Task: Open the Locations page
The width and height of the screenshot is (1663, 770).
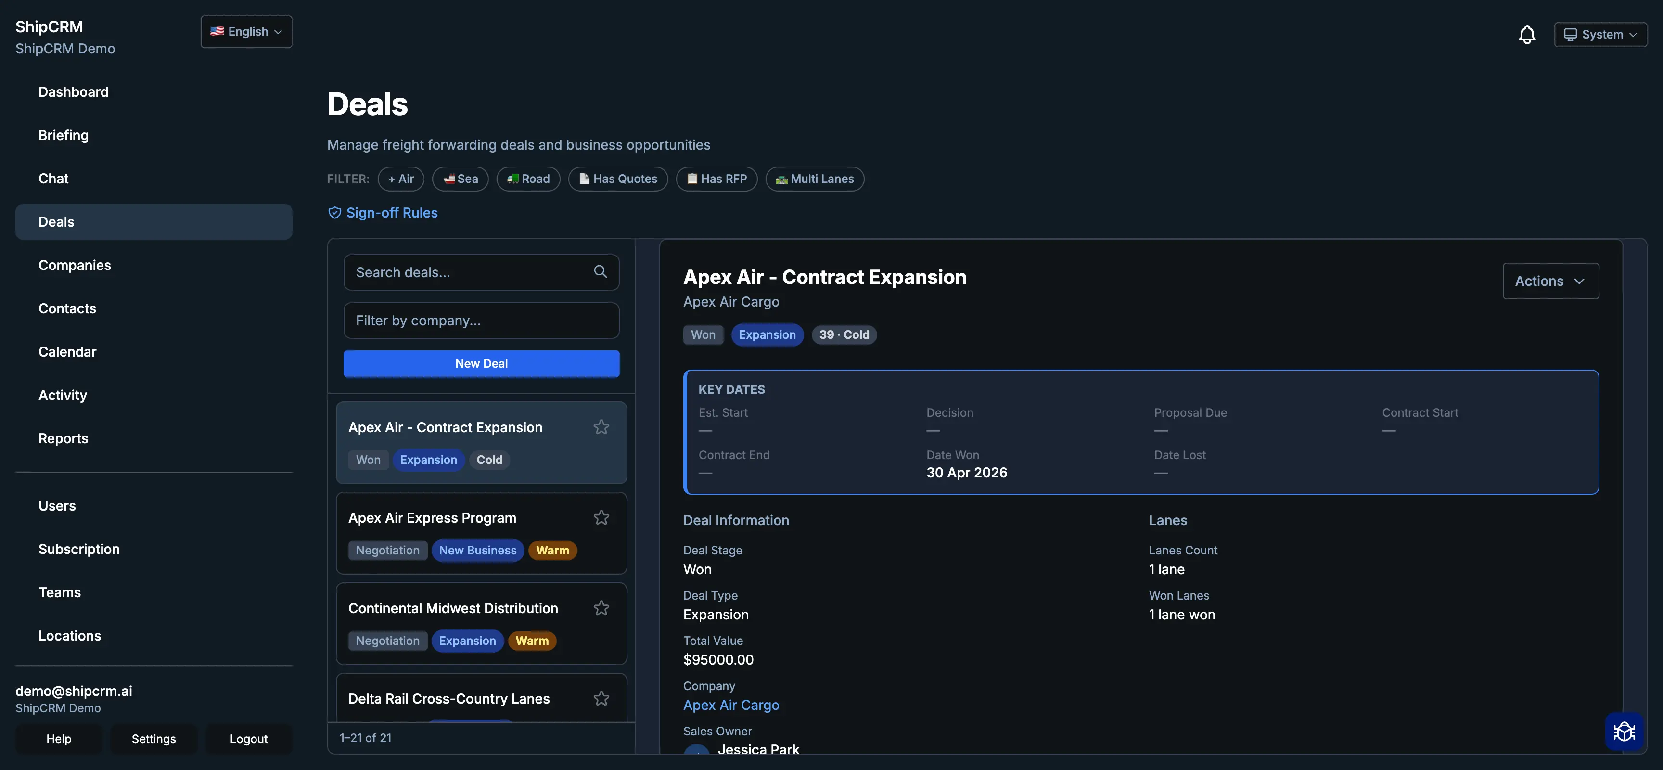Action: pos(154,636)
